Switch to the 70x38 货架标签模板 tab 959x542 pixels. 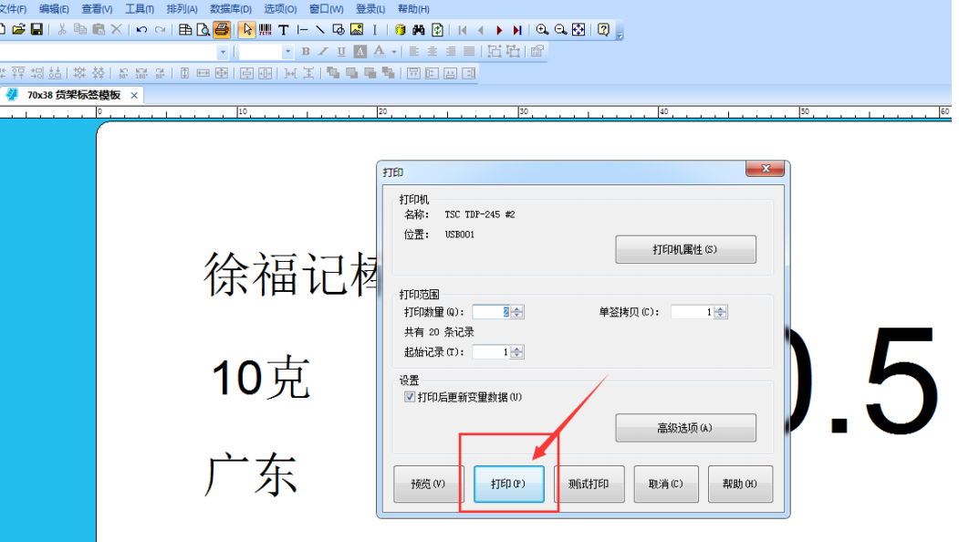click(x=73, y=95)
